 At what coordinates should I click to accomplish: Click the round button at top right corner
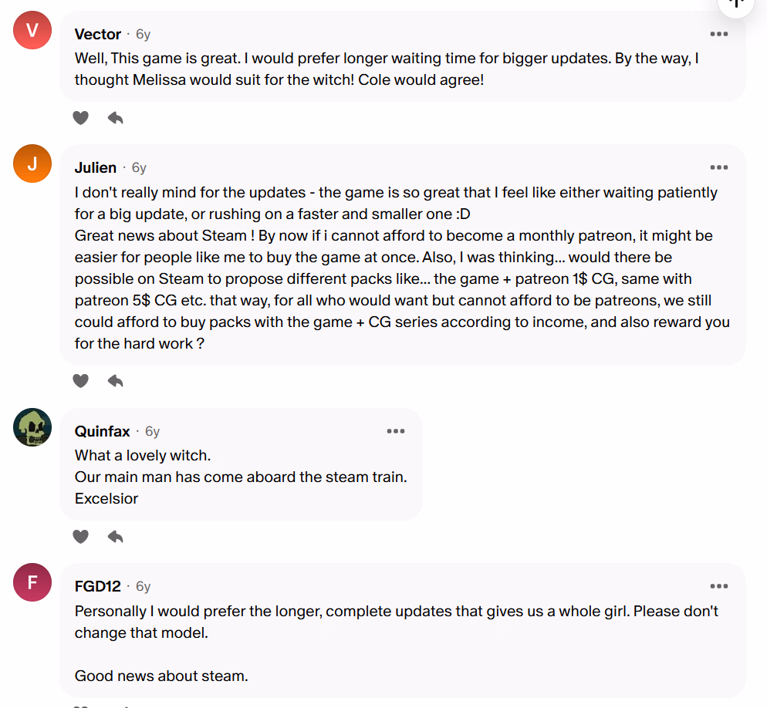(736, 5)
